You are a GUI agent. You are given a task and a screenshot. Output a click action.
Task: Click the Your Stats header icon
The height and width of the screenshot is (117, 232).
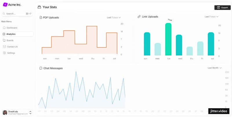39,7
